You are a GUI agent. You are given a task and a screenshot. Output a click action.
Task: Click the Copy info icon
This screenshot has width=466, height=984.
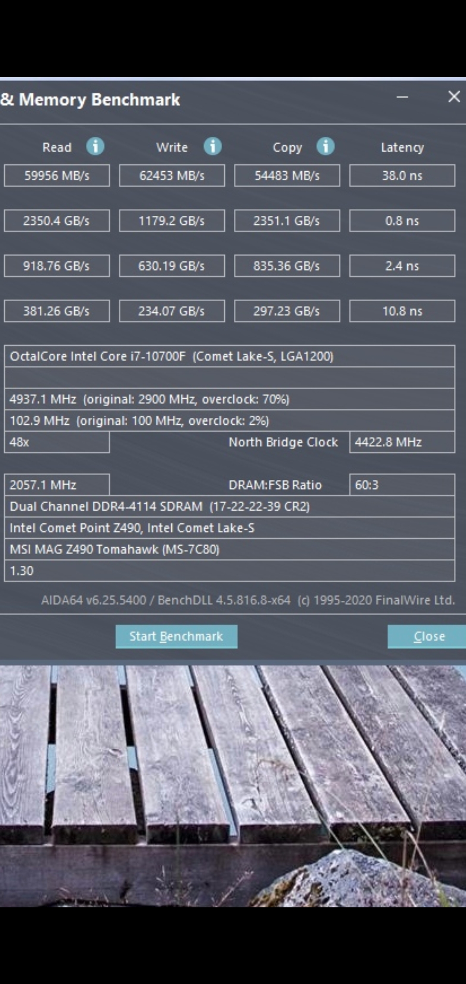pyautogui.click(x=326, y=147)
